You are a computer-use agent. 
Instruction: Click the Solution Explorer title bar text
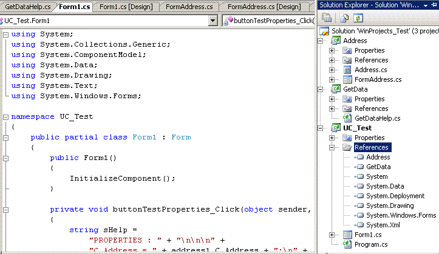[x=369, y=5]
